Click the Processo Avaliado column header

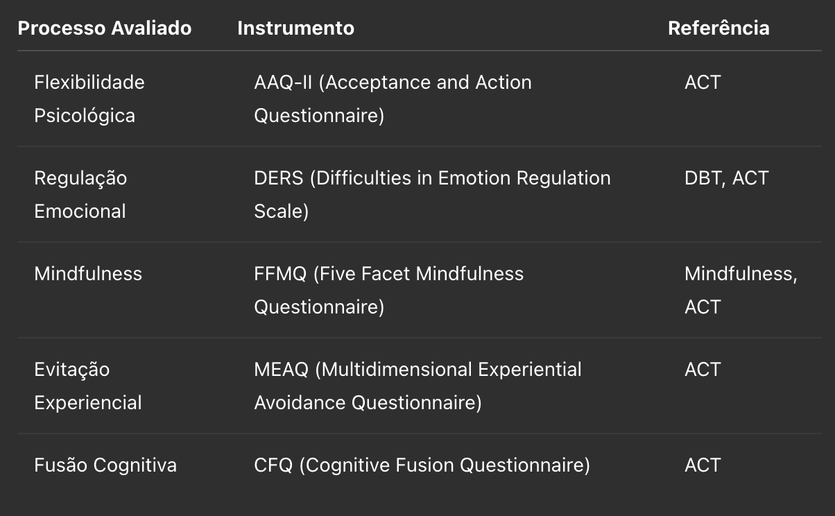pos(105,28)
